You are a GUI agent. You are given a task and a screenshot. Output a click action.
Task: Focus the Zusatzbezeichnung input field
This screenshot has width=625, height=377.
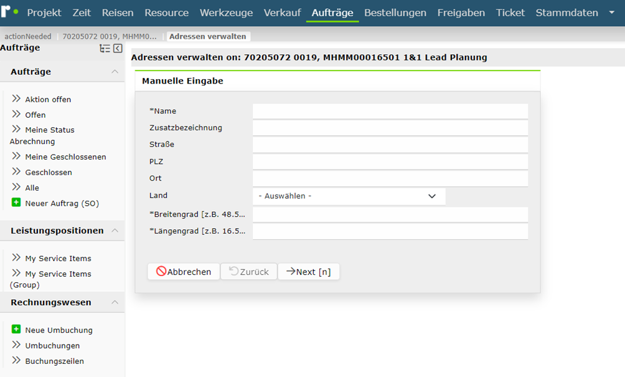click(x=390, y=128)
